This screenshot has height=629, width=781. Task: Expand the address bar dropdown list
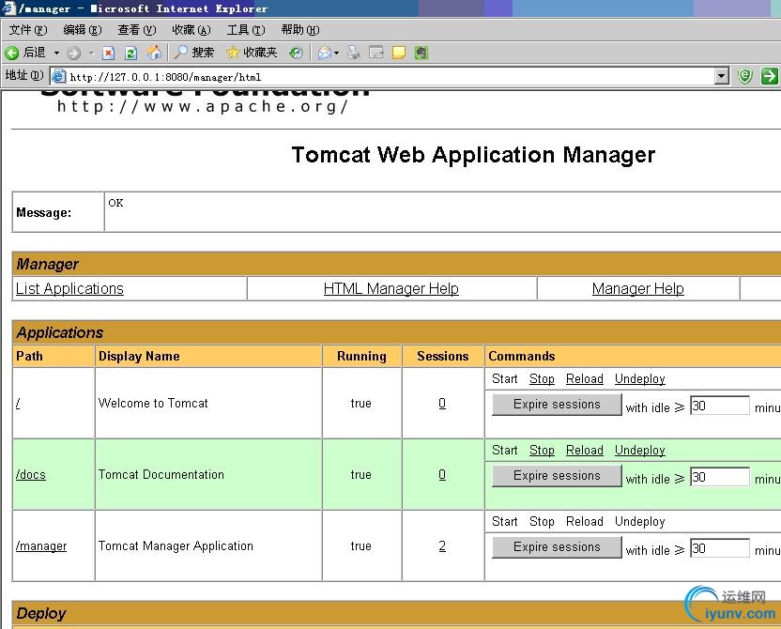[x=721, y=76]
